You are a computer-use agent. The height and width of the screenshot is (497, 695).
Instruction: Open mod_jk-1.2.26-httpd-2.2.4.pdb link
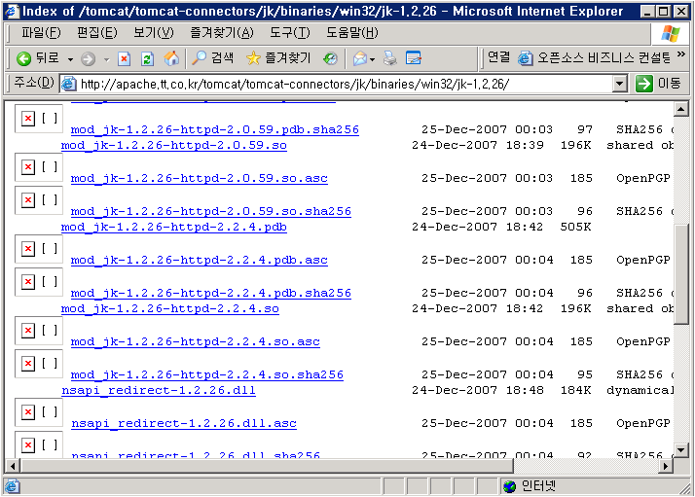coord(173,228)
